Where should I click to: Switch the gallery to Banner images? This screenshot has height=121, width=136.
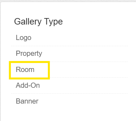click(x=27, y=101)
